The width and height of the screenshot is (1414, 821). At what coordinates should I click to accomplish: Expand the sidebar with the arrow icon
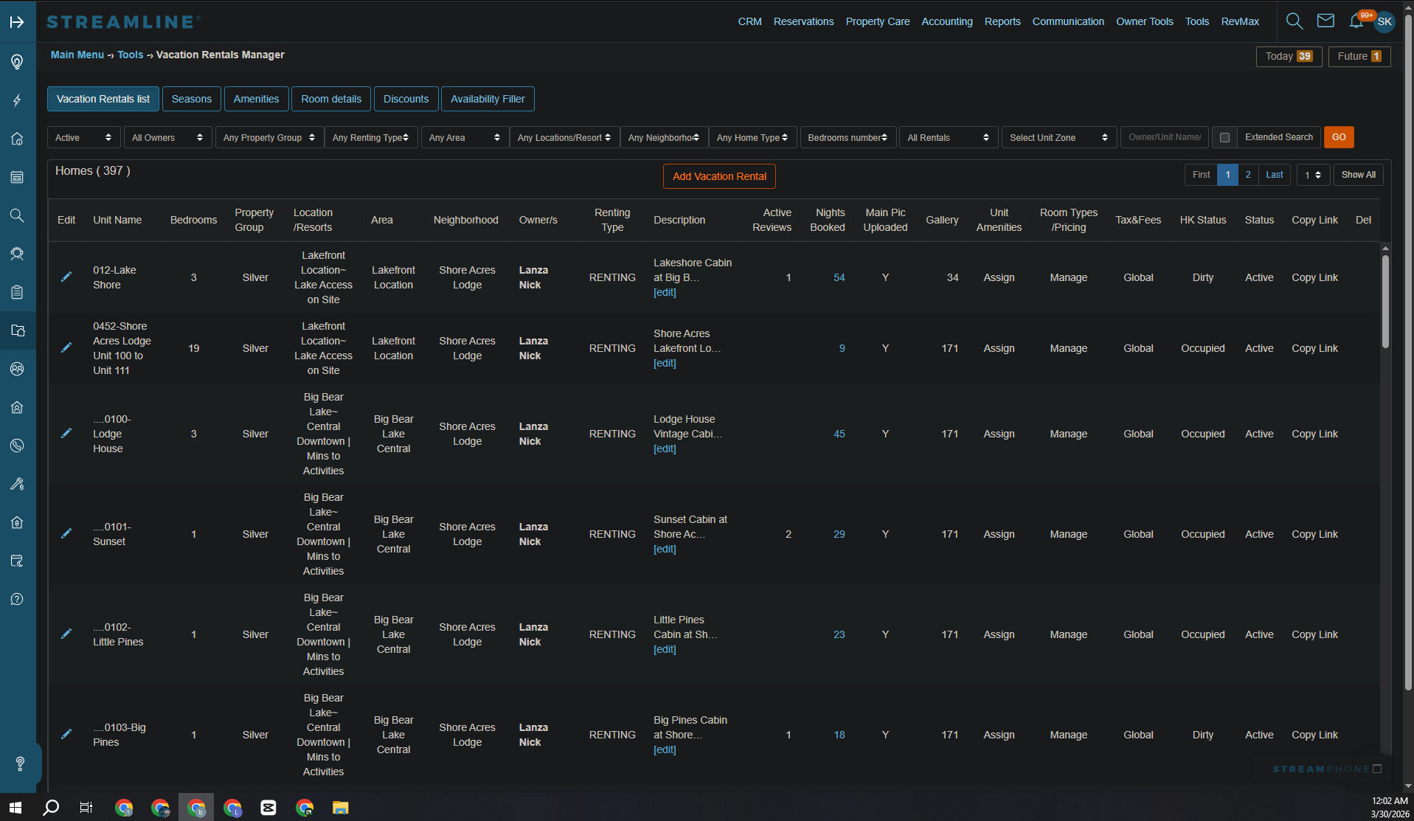17,22
